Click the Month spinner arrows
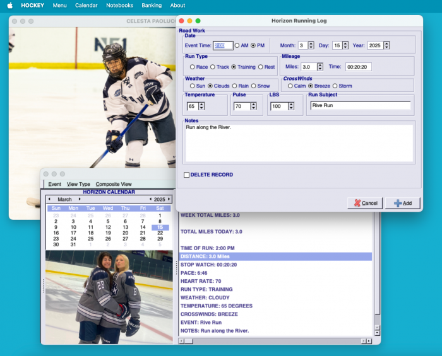This screenshot has height=356, width=442. point(311,45)
